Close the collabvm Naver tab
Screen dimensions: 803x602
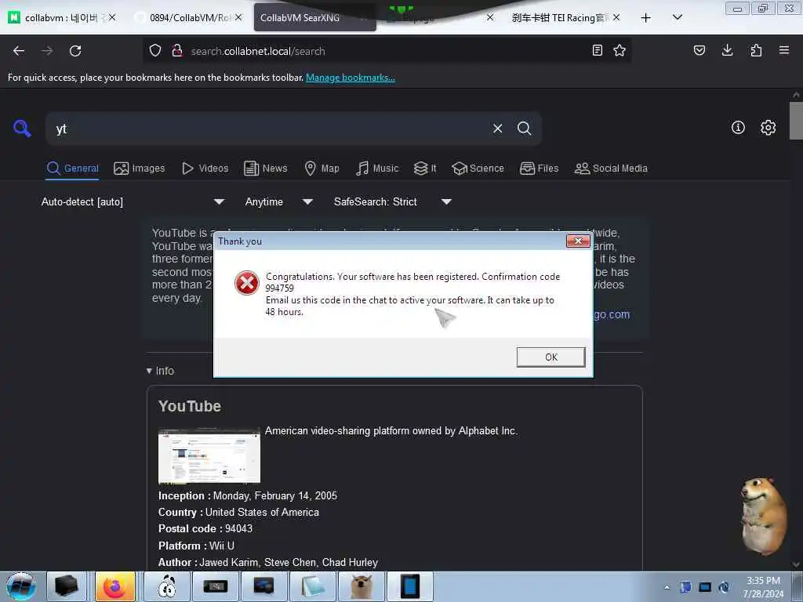[x=112, y=18]
